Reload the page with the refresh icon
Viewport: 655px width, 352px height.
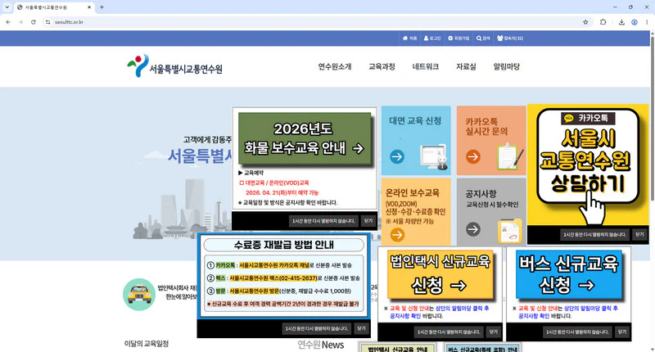click(33, 22)
